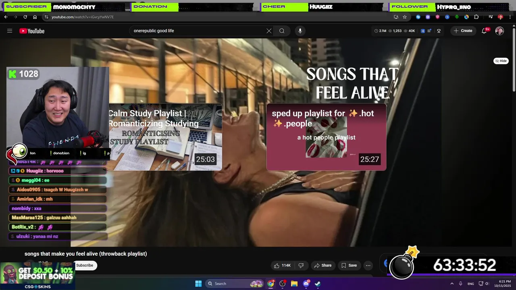Open the Shazam browser extension
This screenshot has width=516, height=290.
pyautogui.click(x=418, y=17)
